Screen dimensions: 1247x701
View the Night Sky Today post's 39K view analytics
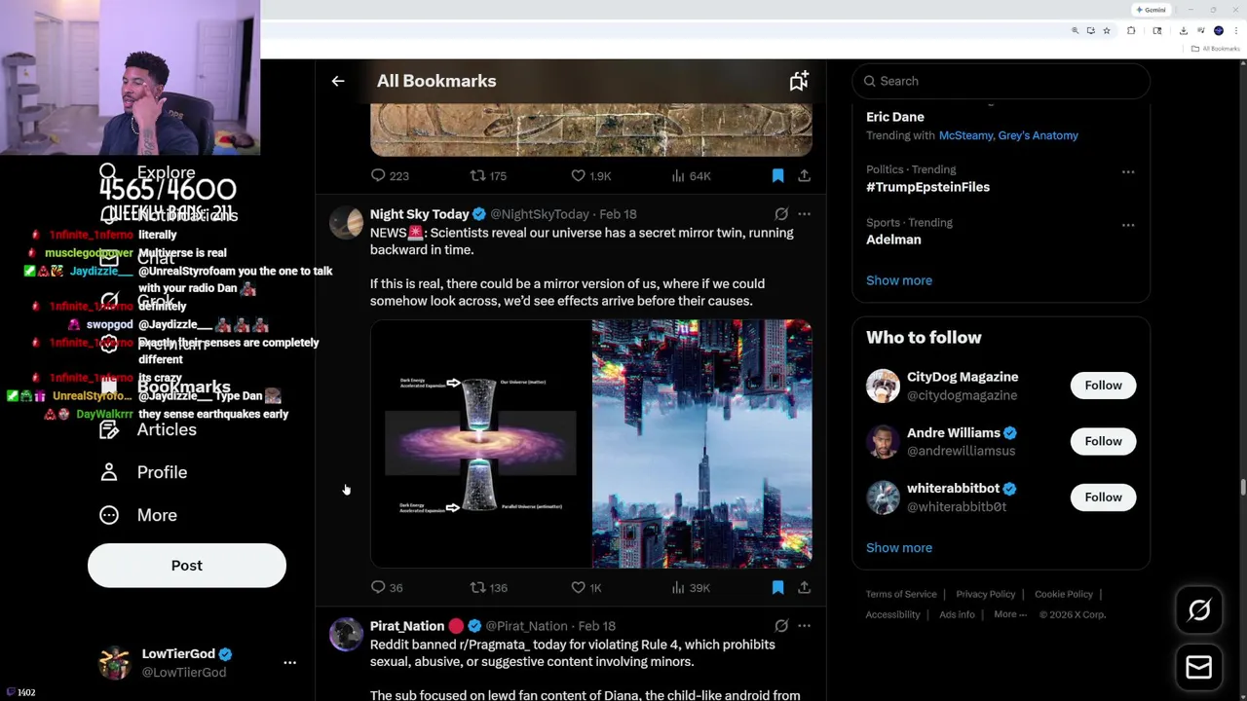click(x=690, y=587)
